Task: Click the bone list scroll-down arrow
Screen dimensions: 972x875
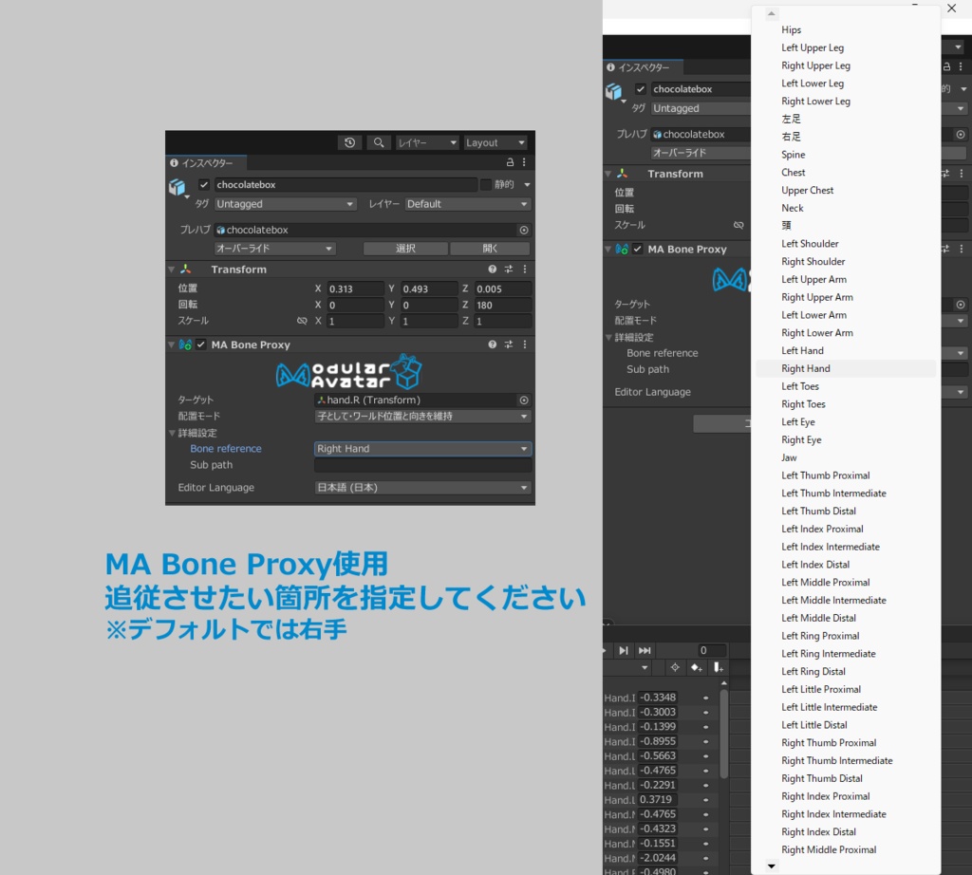Action: point(771,866)
